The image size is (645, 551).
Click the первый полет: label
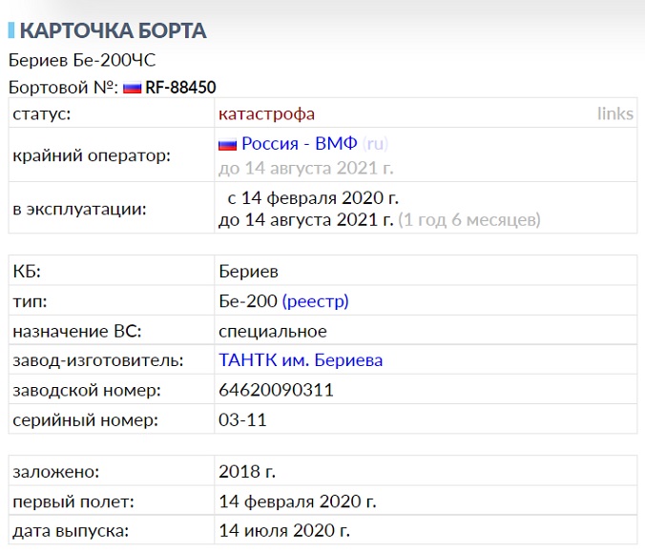73,501
